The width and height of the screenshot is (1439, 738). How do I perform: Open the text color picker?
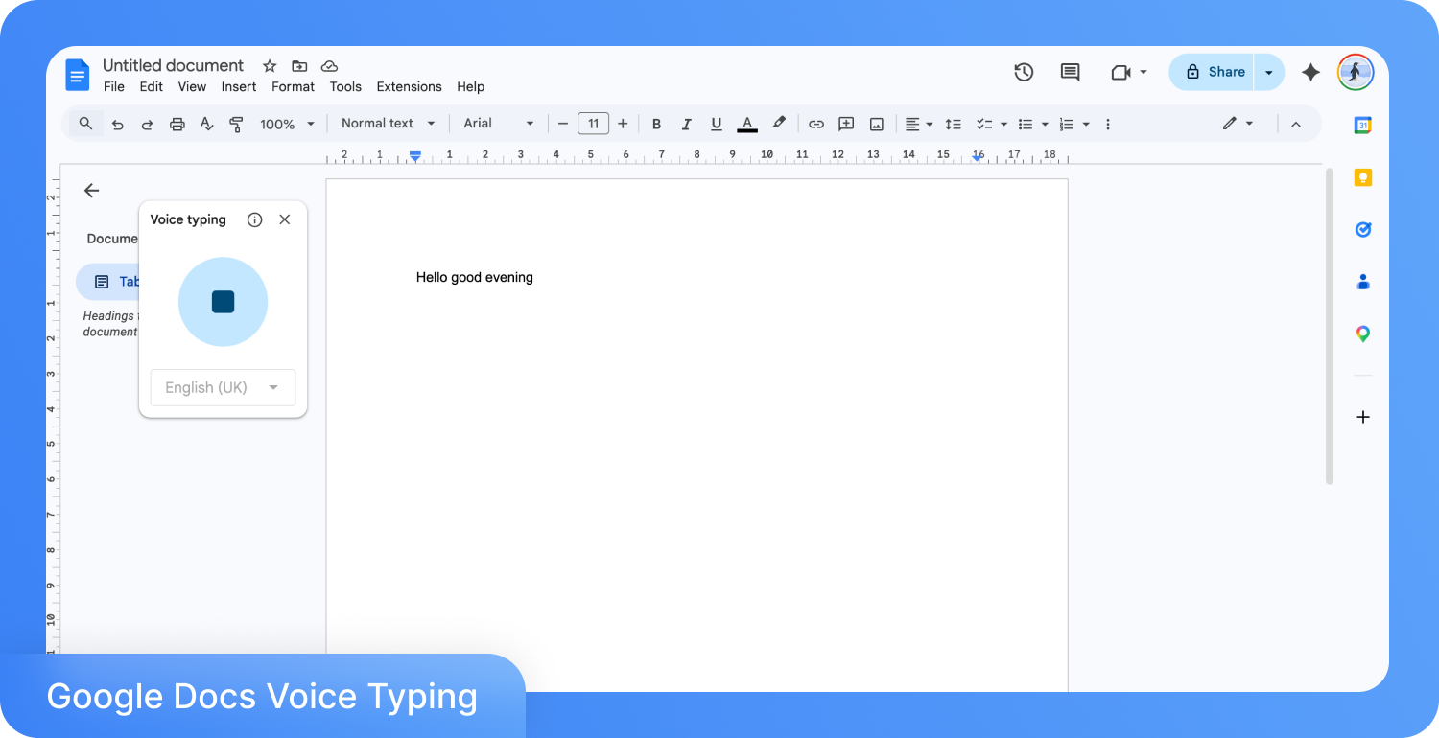(746, 124)
